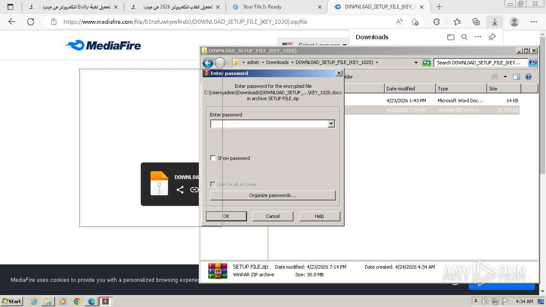The image size is (546, 307).
Task: Search downloads with the magnifier icon
Action: click(x=465, y=37)
